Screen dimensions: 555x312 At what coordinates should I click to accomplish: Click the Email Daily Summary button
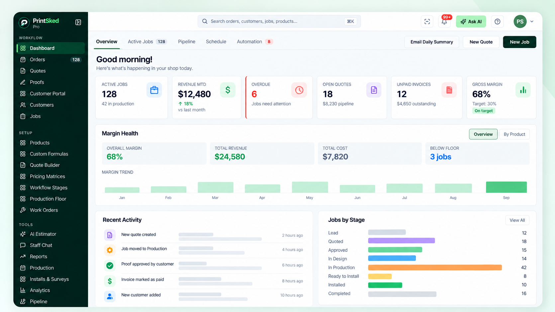click(431, 42)
